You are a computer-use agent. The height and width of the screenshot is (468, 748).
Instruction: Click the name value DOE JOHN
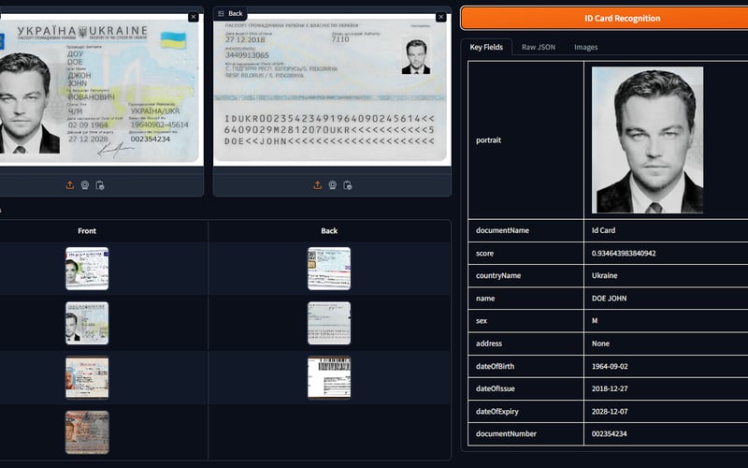pos(610,298)
